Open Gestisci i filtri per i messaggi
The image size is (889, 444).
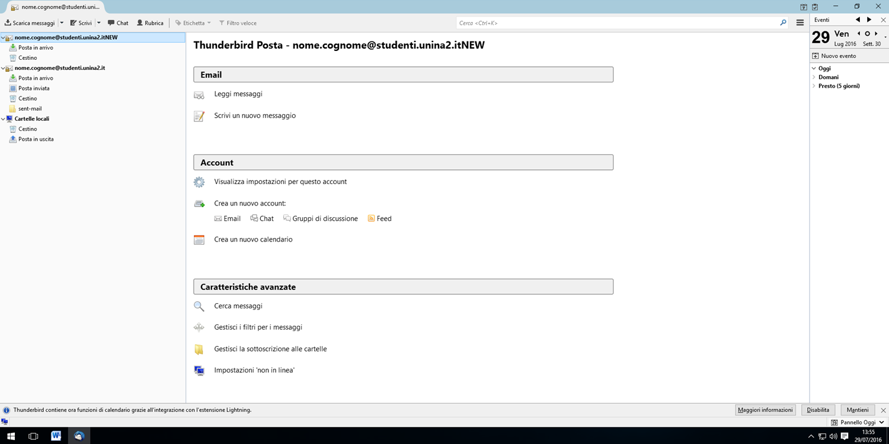[258, 327]
